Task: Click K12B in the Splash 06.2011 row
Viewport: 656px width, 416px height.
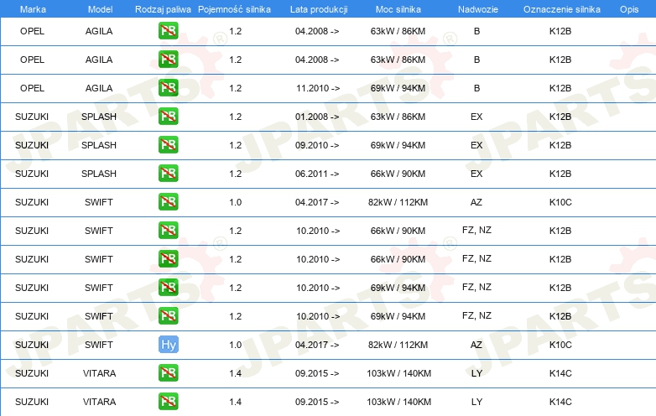Action: (560, 174)
